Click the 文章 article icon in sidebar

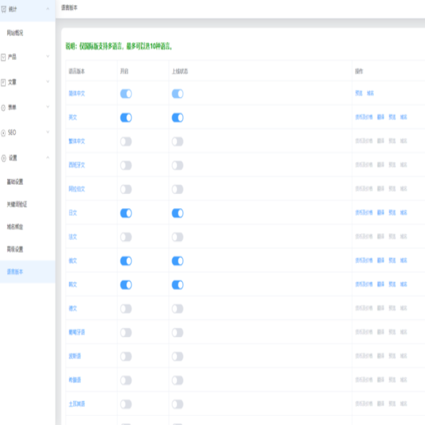tap(4, 82)
